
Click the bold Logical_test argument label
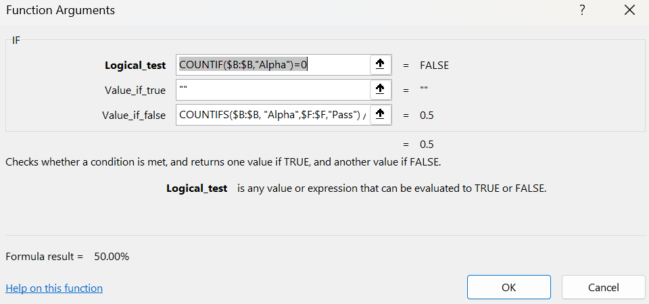(x=135, y=66)
